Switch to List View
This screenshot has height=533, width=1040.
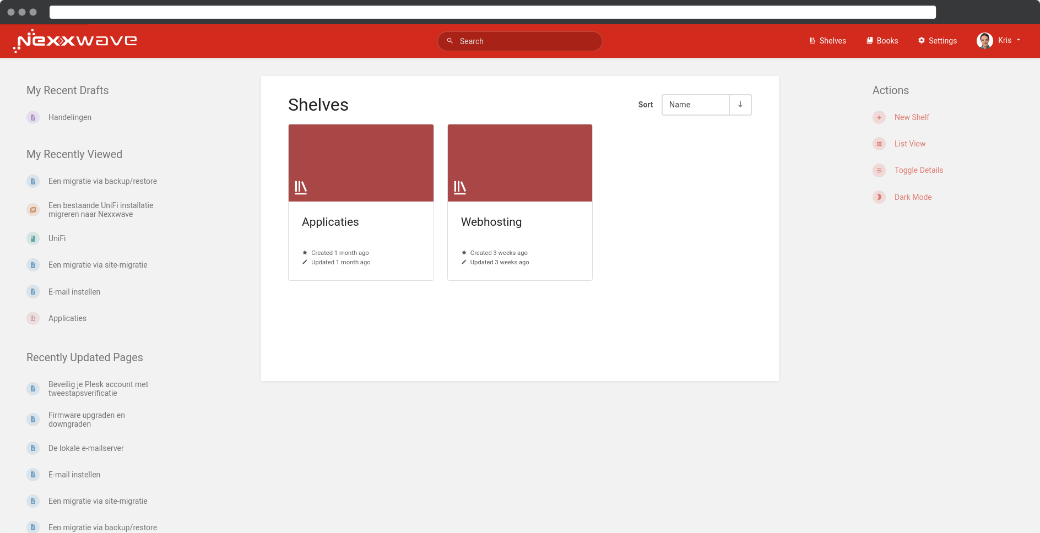[910, 144]
